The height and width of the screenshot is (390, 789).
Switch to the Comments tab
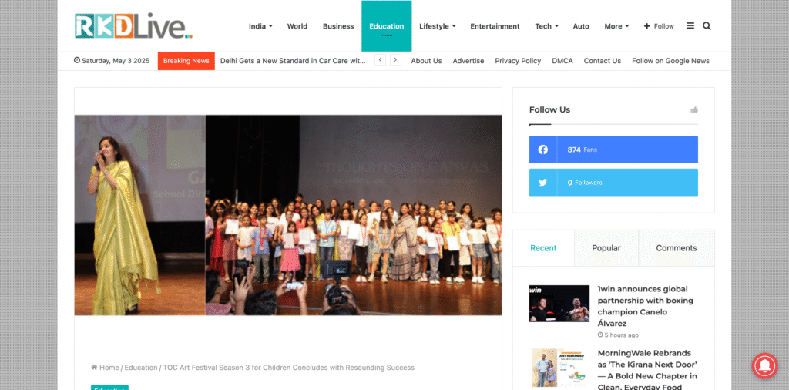tap(677, 248)
